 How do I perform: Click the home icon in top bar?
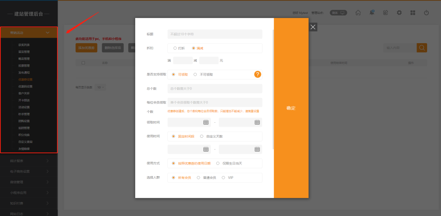click(358, 13)
